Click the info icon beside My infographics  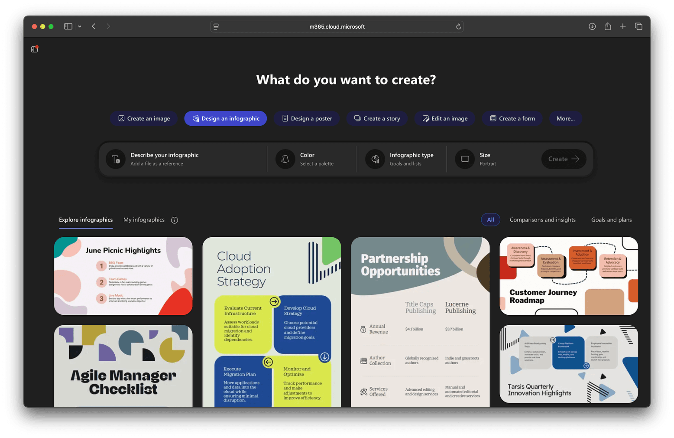click(175, 220)
